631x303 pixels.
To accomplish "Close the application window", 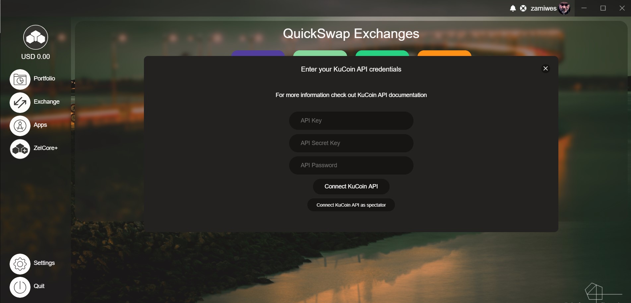I will [x=622, y=8].
